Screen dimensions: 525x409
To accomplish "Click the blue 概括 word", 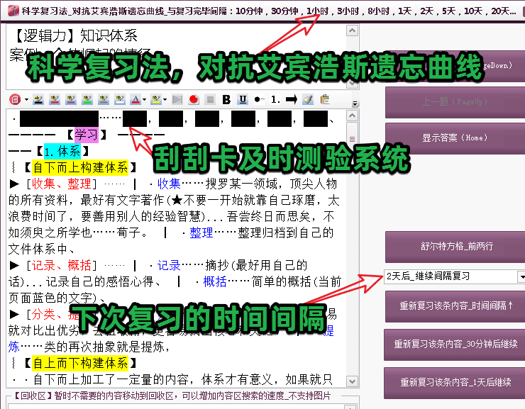I will coord(215,282).
